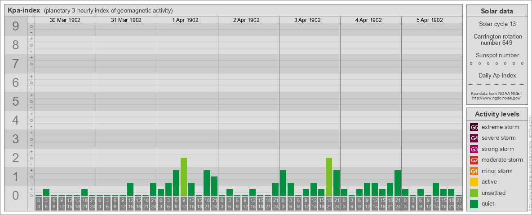Select the 2 Apr 1902 date header

point(246,20)
